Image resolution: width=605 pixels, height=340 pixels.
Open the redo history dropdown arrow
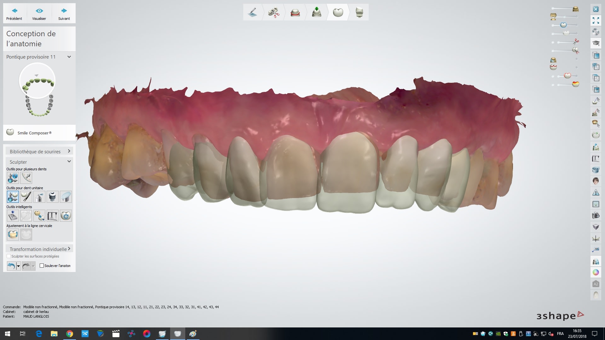(x=33, y=266)
